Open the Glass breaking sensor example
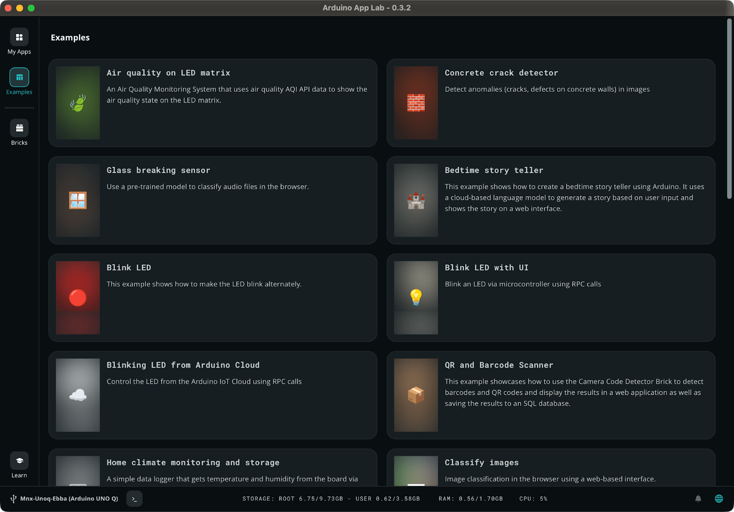Image resolution: width=734 pixels, height=512 pixels. (x=212, y=200)
